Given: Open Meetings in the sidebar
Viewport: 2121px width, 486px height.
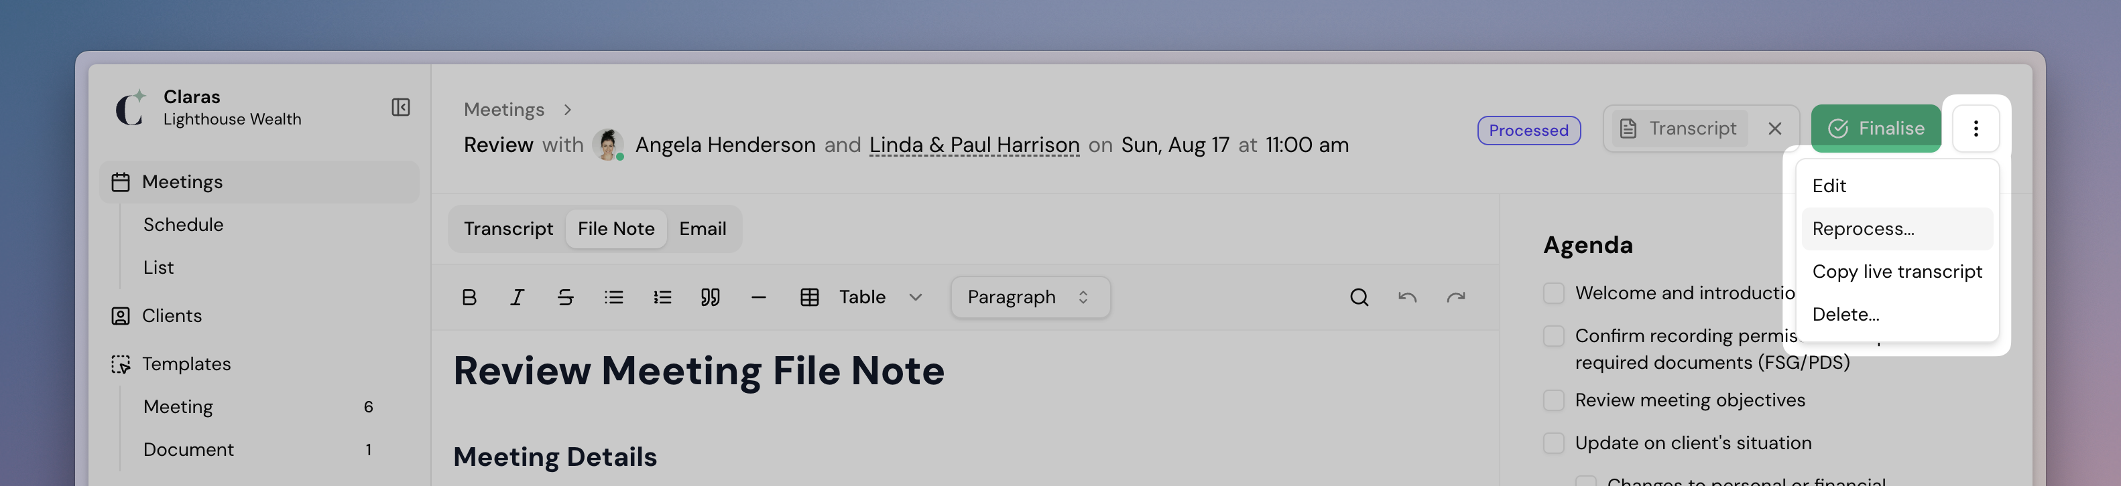Looking at the screenshot, I should pos(259,181).
